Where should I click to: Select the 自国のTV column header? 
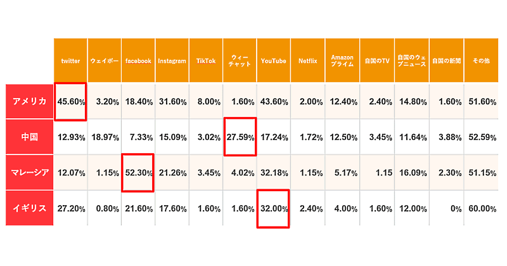click(x=377, y=61)
